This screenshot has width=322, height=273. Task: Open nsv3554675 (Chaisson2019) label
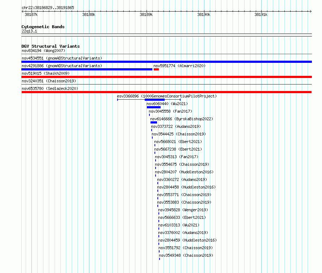point(182,164)
